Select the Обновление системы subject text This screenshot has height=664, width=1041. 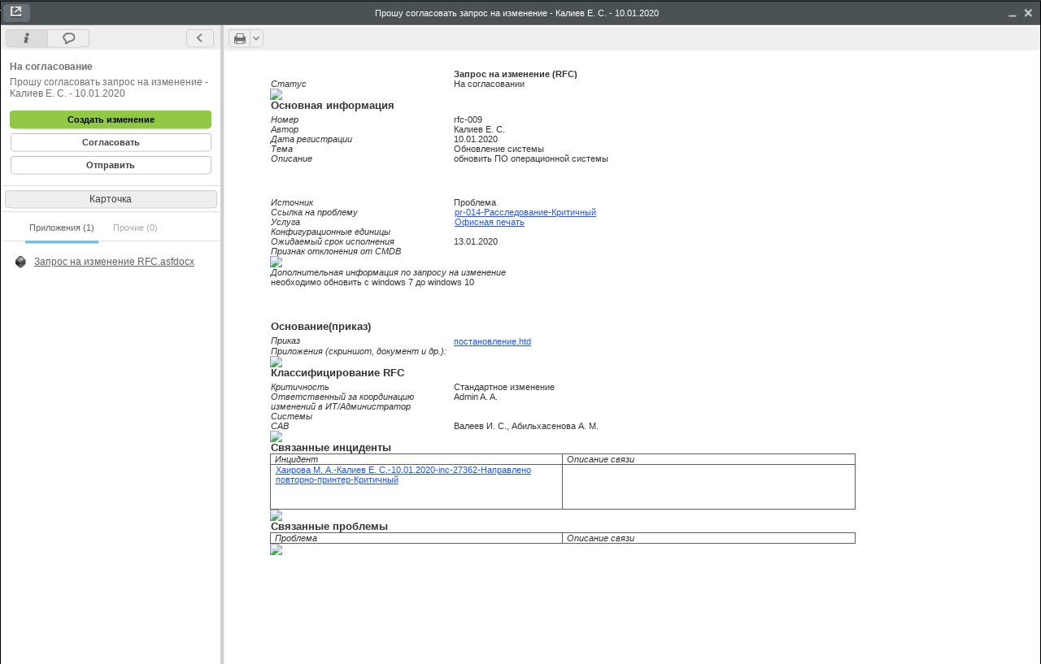click(499, 149)
